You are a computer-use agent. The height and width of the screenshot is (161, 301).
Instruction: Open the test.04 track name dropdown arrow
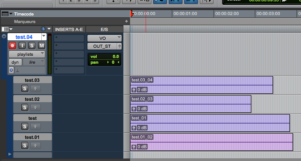(x=44, y=36)
